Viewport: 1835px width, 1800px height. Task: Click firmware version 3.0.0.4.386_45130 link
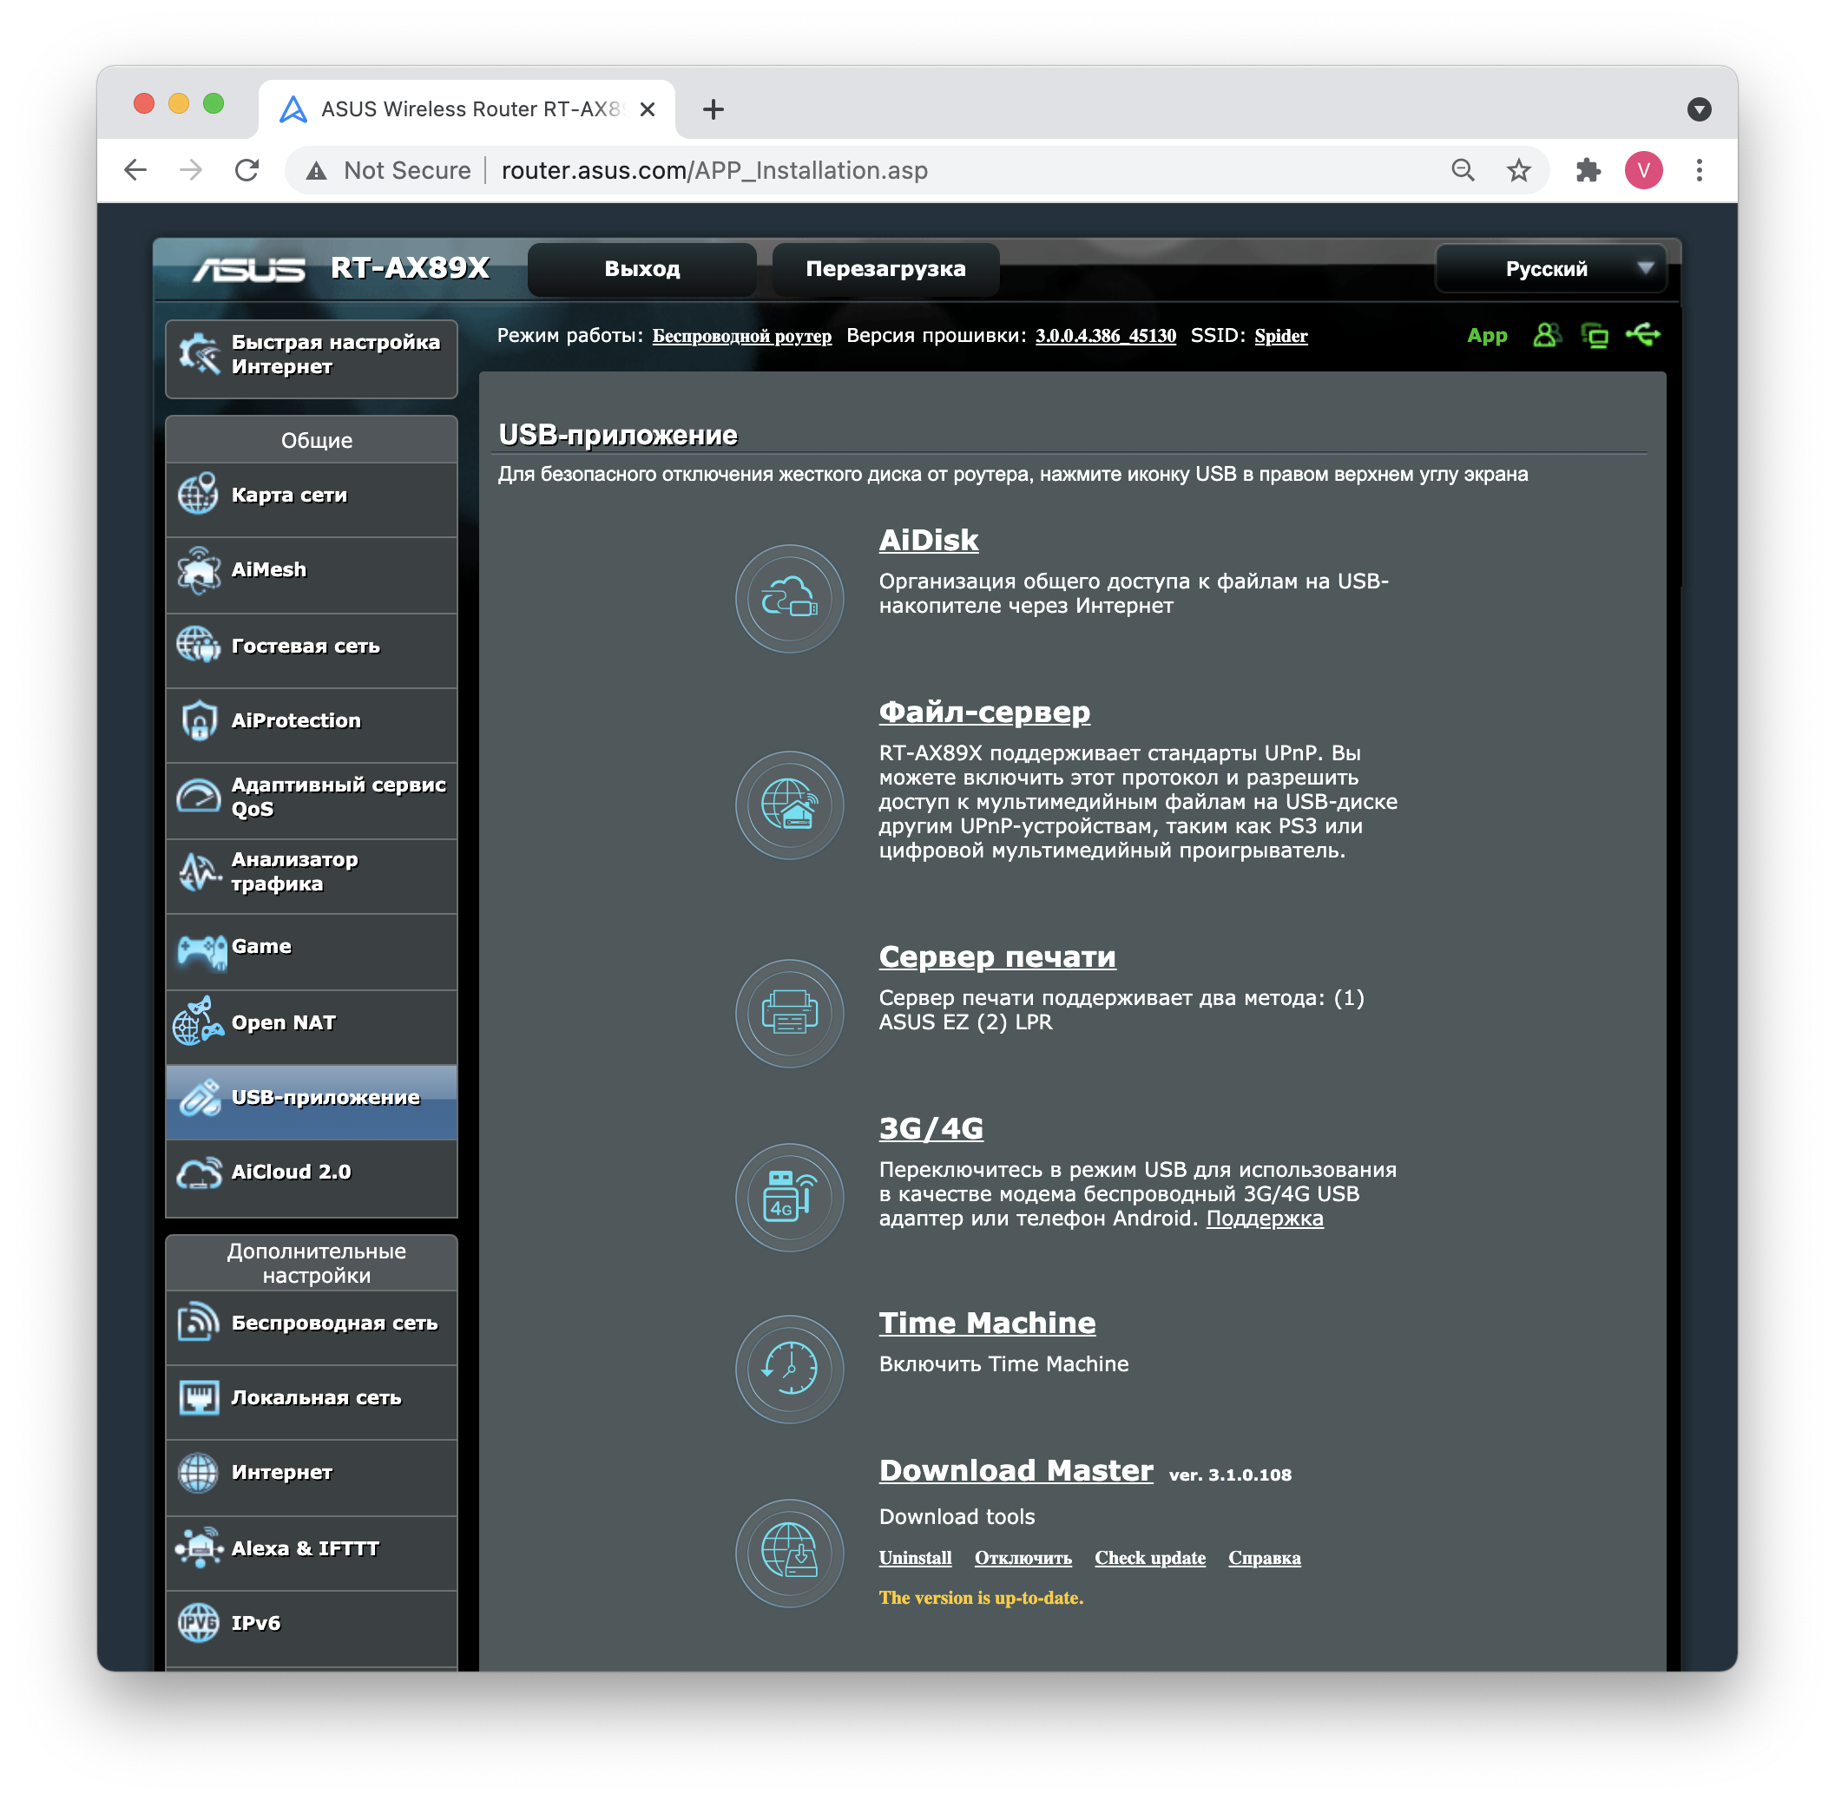click(1106, 337)
